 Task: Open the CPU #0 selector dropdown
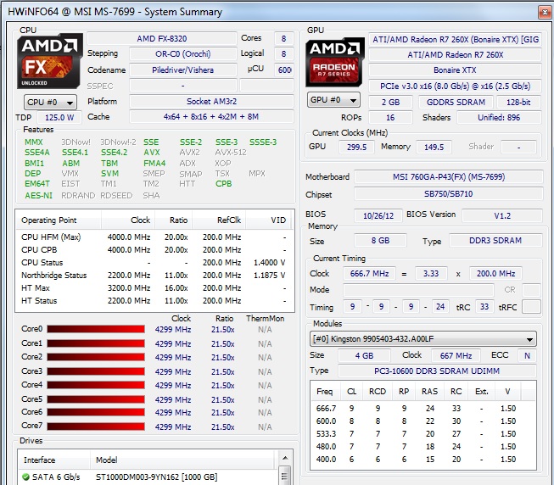pos(50,102)
